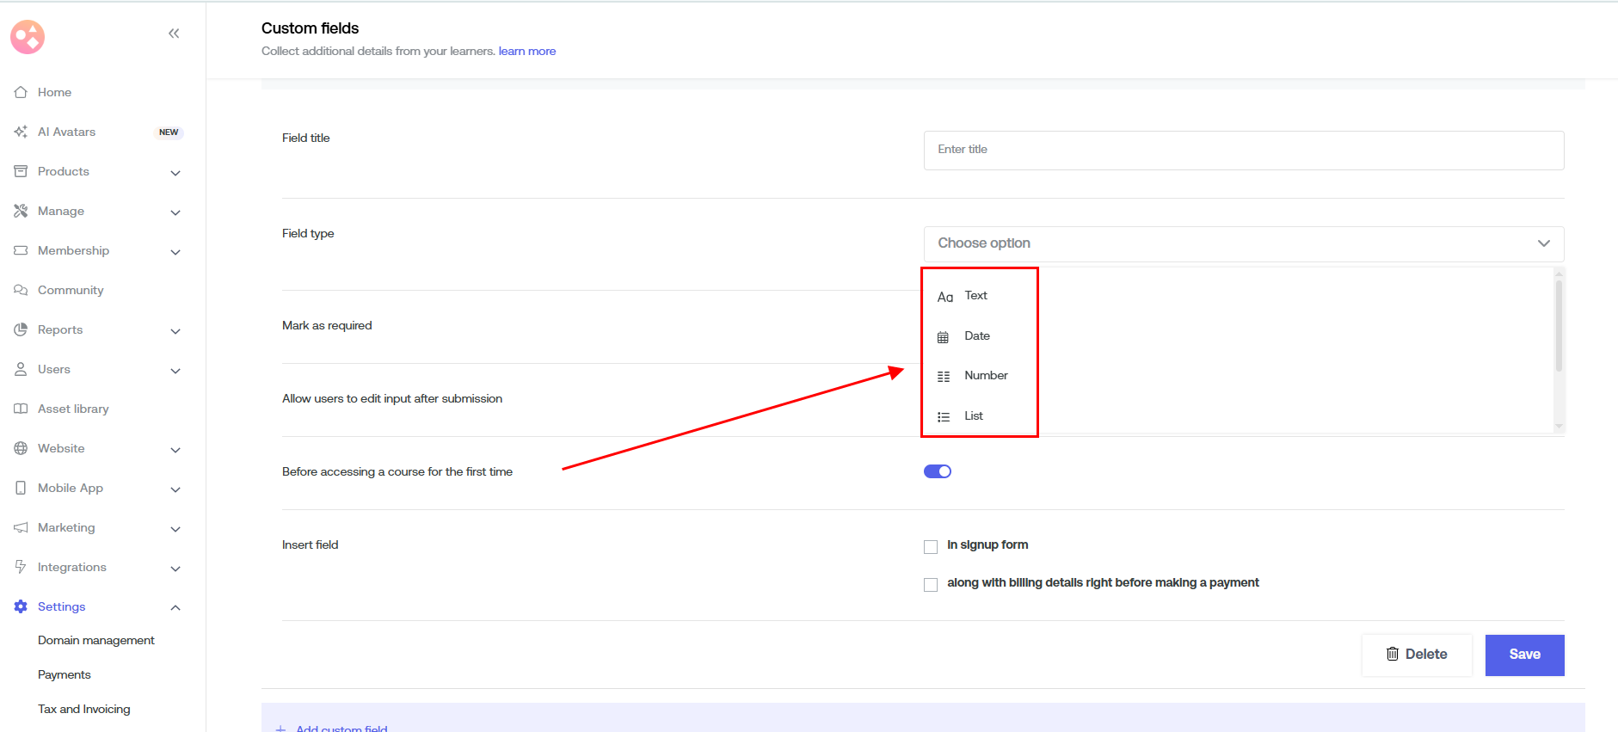
Task: Follow the 'learn more' link
Action: click(526, 52)
